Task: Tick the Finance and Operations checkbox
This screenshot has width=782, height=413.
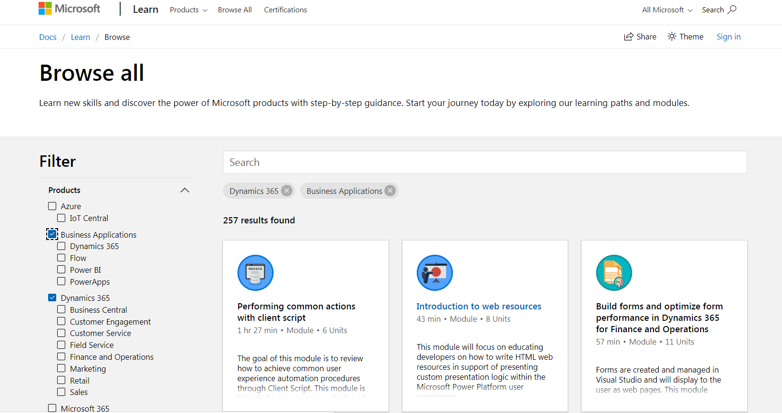Action: click(x=61, y=356)
